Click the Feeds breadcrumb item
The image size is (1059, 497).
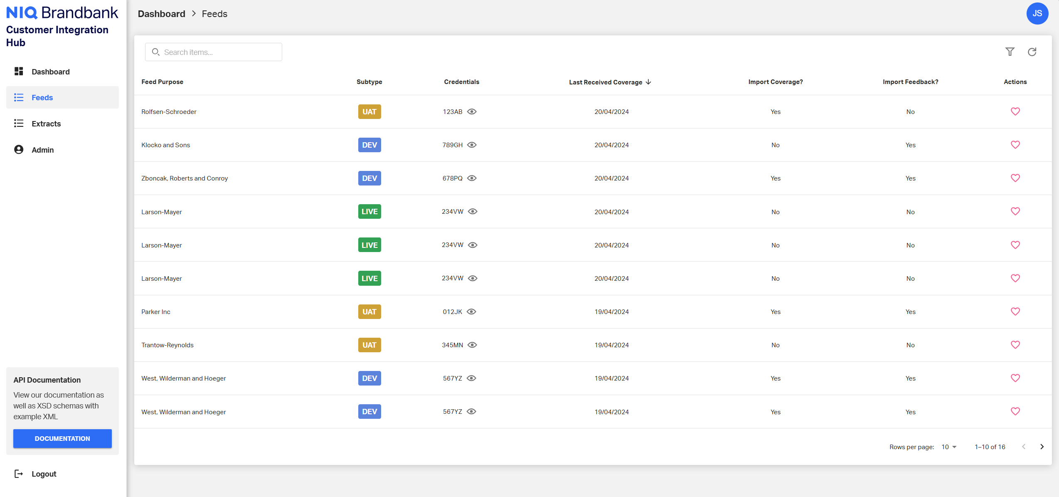214,13
